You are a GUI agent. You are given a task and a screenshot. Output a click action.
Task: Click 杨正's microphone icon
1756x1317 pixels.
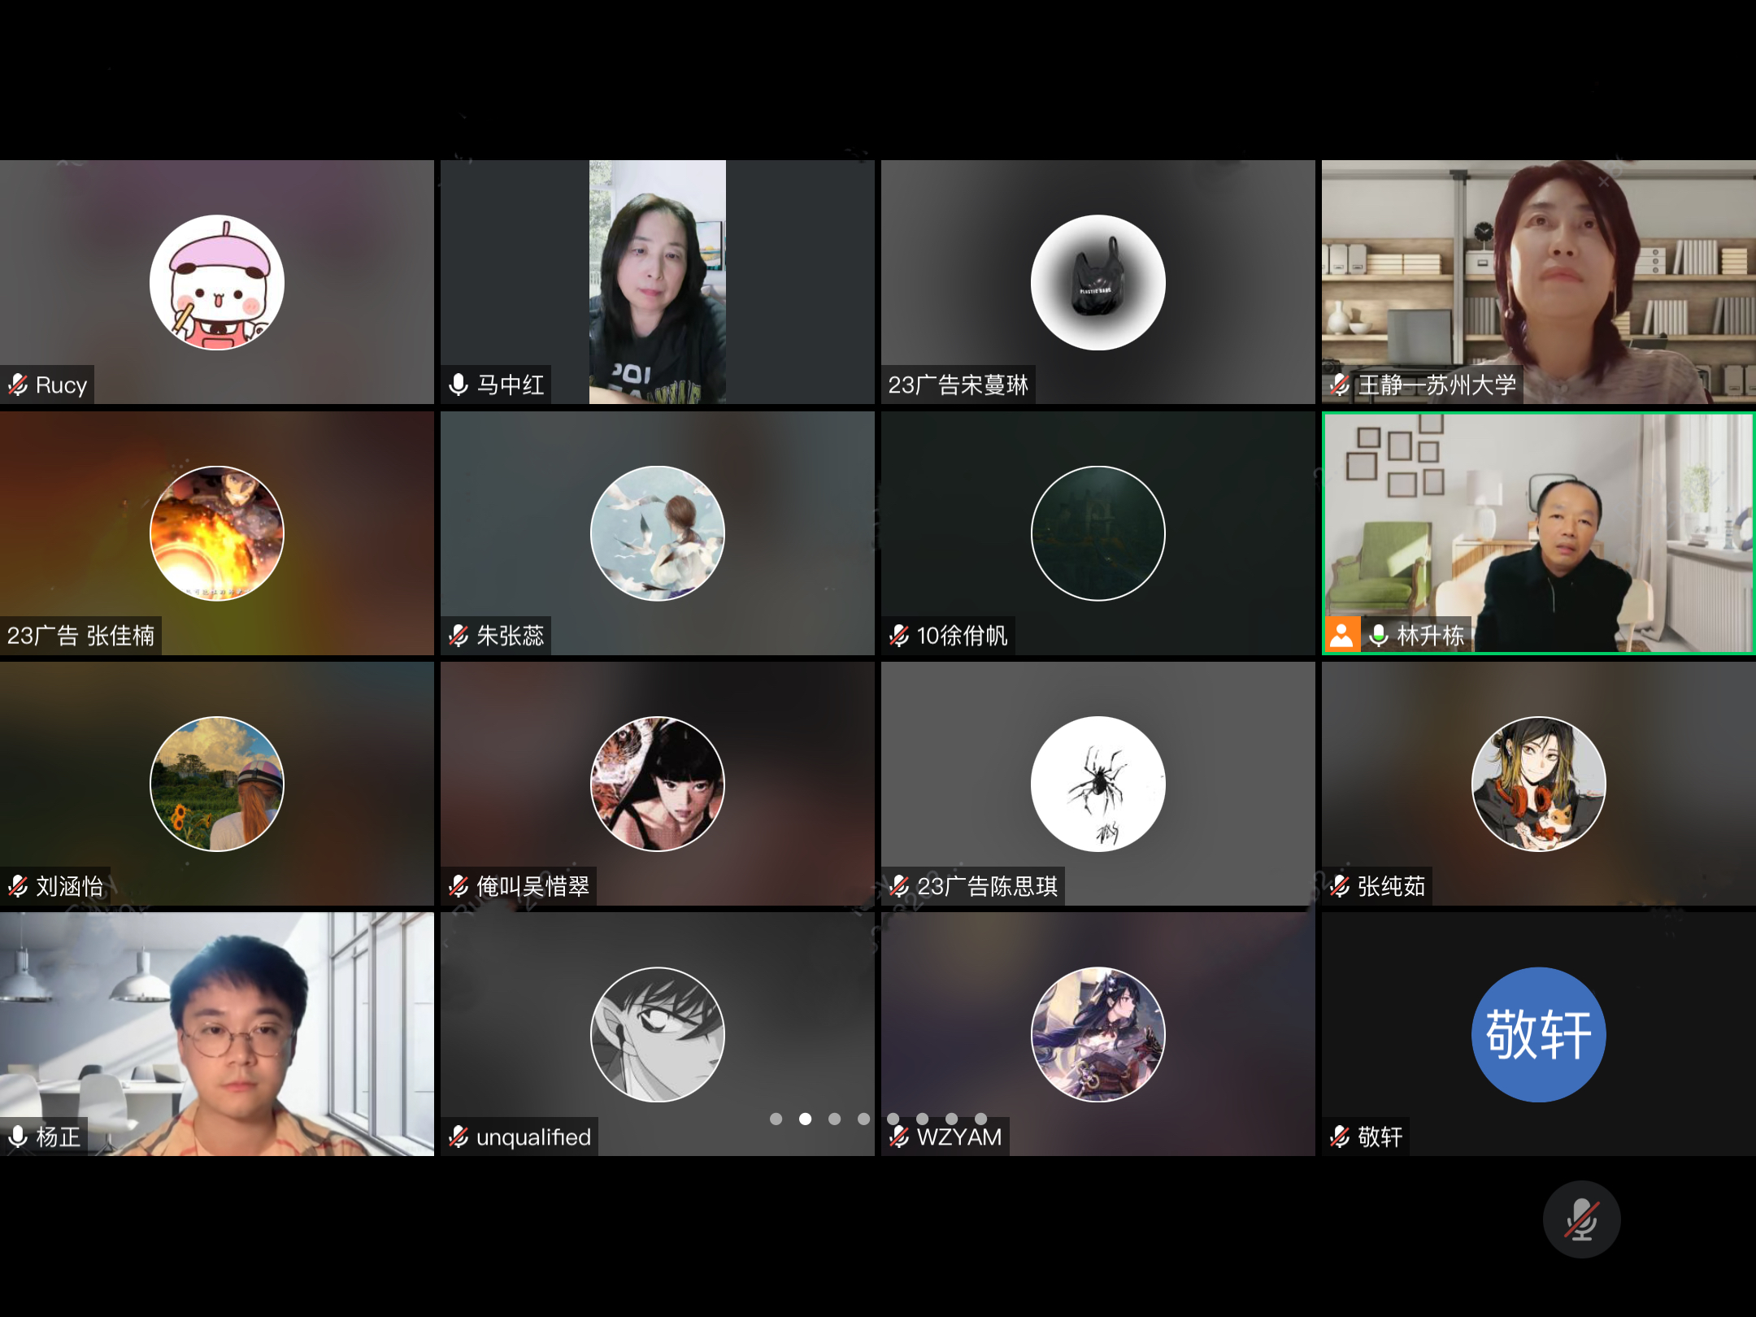(18, 1136)
